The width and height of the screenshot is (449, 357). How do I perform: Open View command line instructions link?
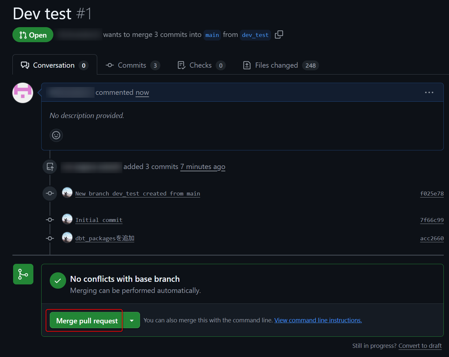(x=318, y=320)
